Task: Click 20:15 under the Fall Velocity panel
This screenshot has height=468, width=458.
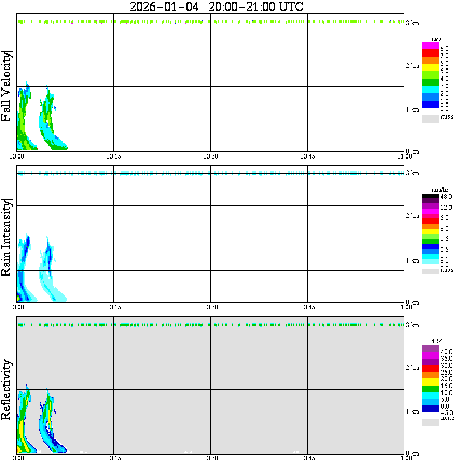Action: (x=114, y=156)
